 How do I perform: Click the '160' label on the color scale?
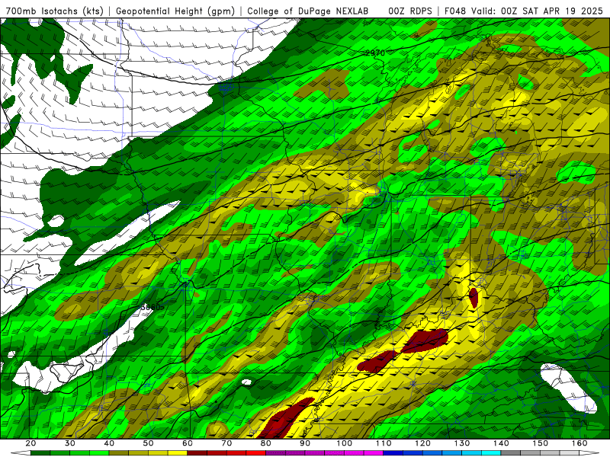pos(579,443)
